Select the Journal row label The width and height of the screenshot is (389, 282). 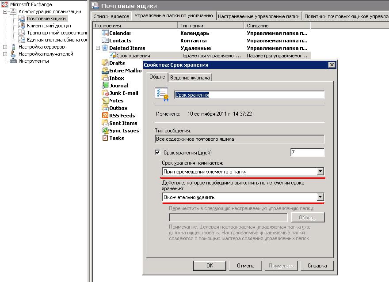tap(118, 86)
